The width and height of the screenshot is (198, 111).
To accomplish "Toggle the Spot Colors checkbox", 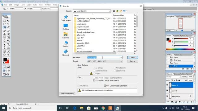I will click(114, 71).
